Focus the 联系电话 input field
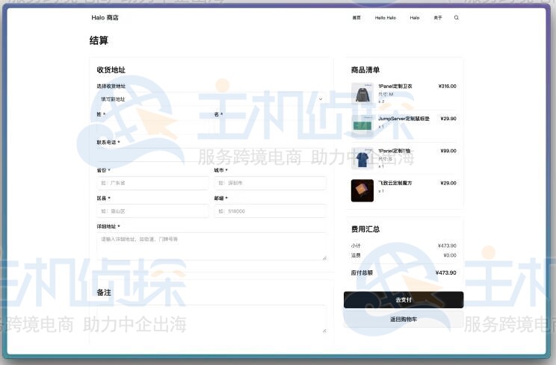This screenshot has height=365, width=556. click(211, 155)
